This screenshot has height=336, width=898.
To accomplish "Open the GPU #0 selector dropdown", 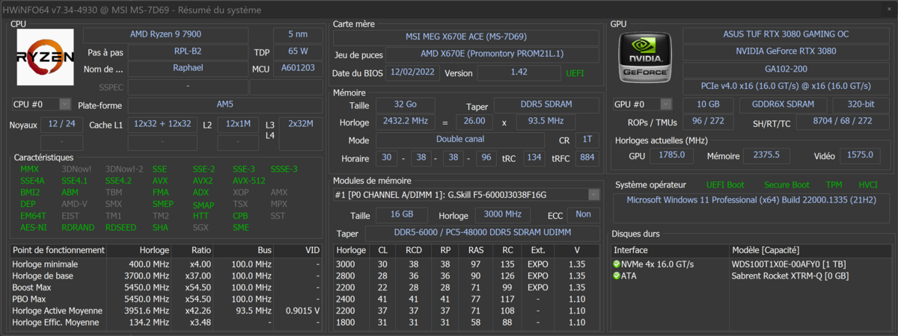I will 643,105.
